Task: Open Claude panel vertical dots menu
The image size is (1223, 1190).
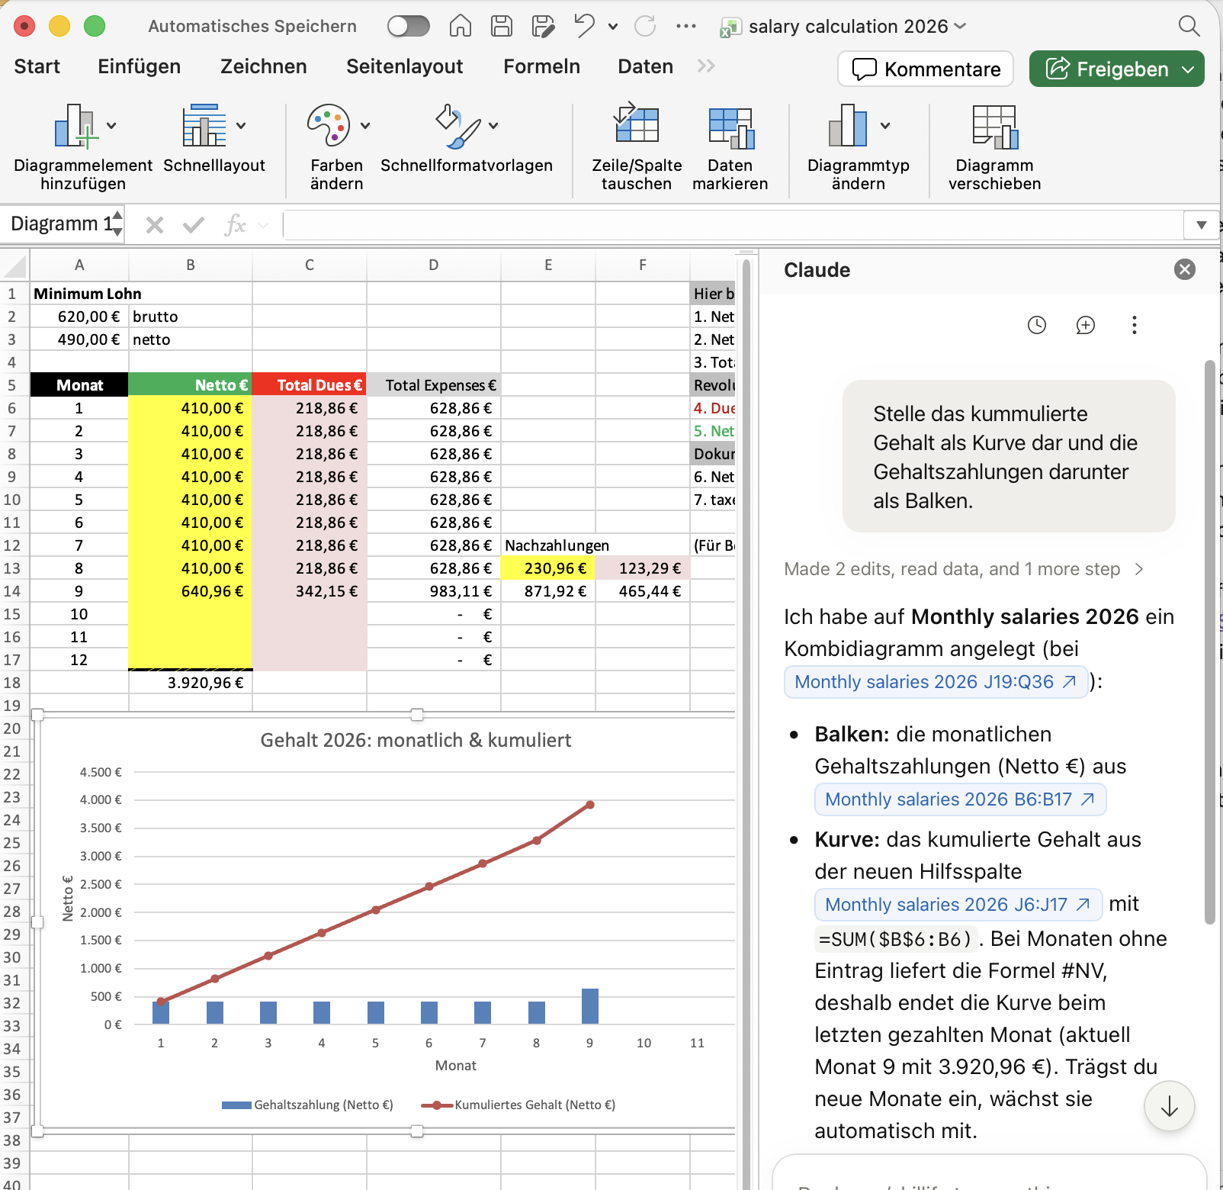Action: [x=1134, y=325]
